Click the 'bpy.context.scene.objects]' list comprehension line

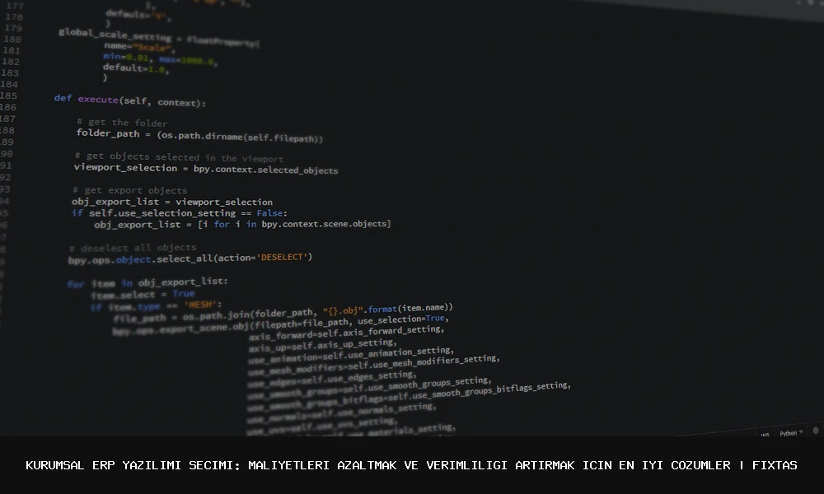point(242,224)
